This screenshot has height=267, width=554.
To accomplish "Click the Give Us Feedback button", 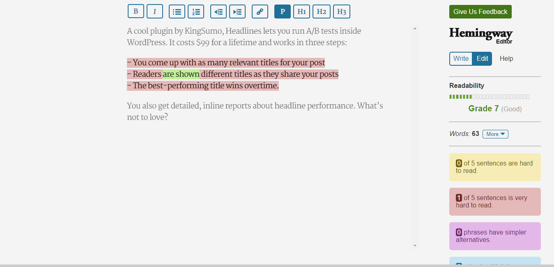I will tap(480, 12).
